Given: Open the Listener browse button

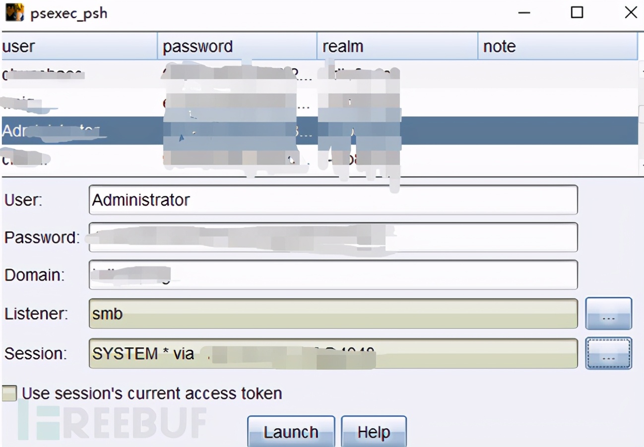Looking at the screenshot, I should (609, 313).
